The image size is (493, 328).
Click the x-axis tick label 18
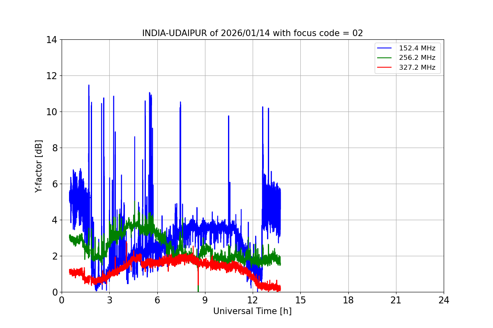[348, 300]
